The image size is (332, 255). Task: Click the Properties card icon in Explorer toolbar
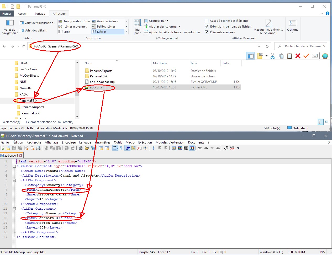315,56
